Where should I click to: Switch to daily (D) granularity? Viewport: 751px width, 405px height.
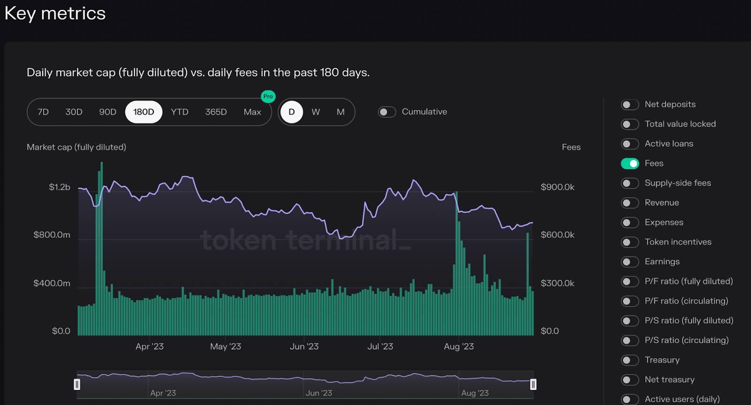291,112
